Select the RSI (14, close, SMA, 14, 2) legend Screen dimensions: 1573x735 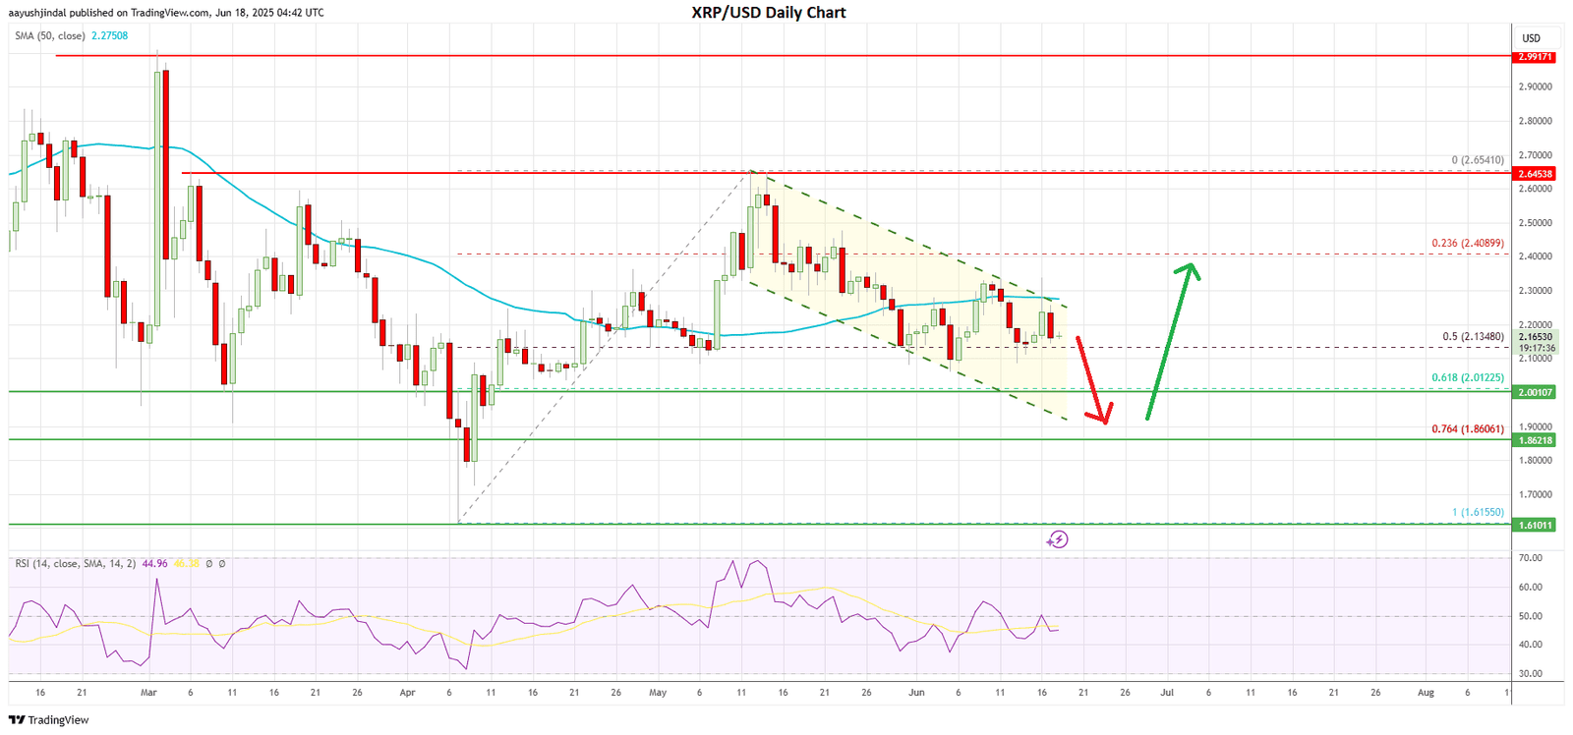[x=75, y=564]
